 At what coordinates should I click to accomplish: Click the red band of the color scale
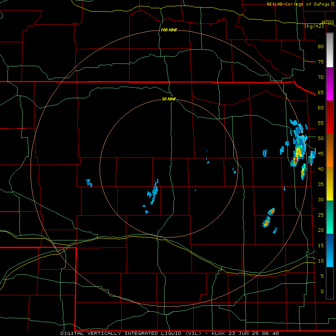[x=330, y=117]
